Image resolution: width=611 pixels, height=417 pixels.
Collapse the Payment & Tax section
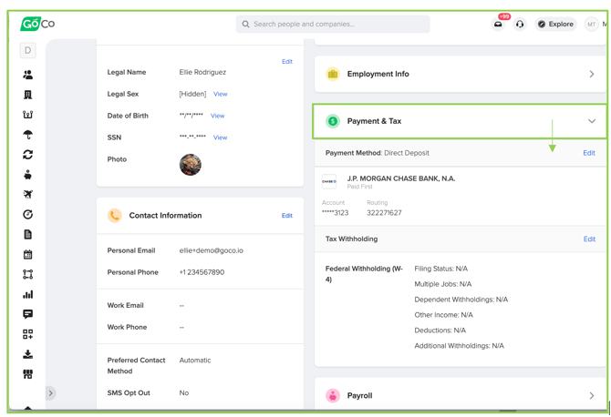(x=591, y=121)
